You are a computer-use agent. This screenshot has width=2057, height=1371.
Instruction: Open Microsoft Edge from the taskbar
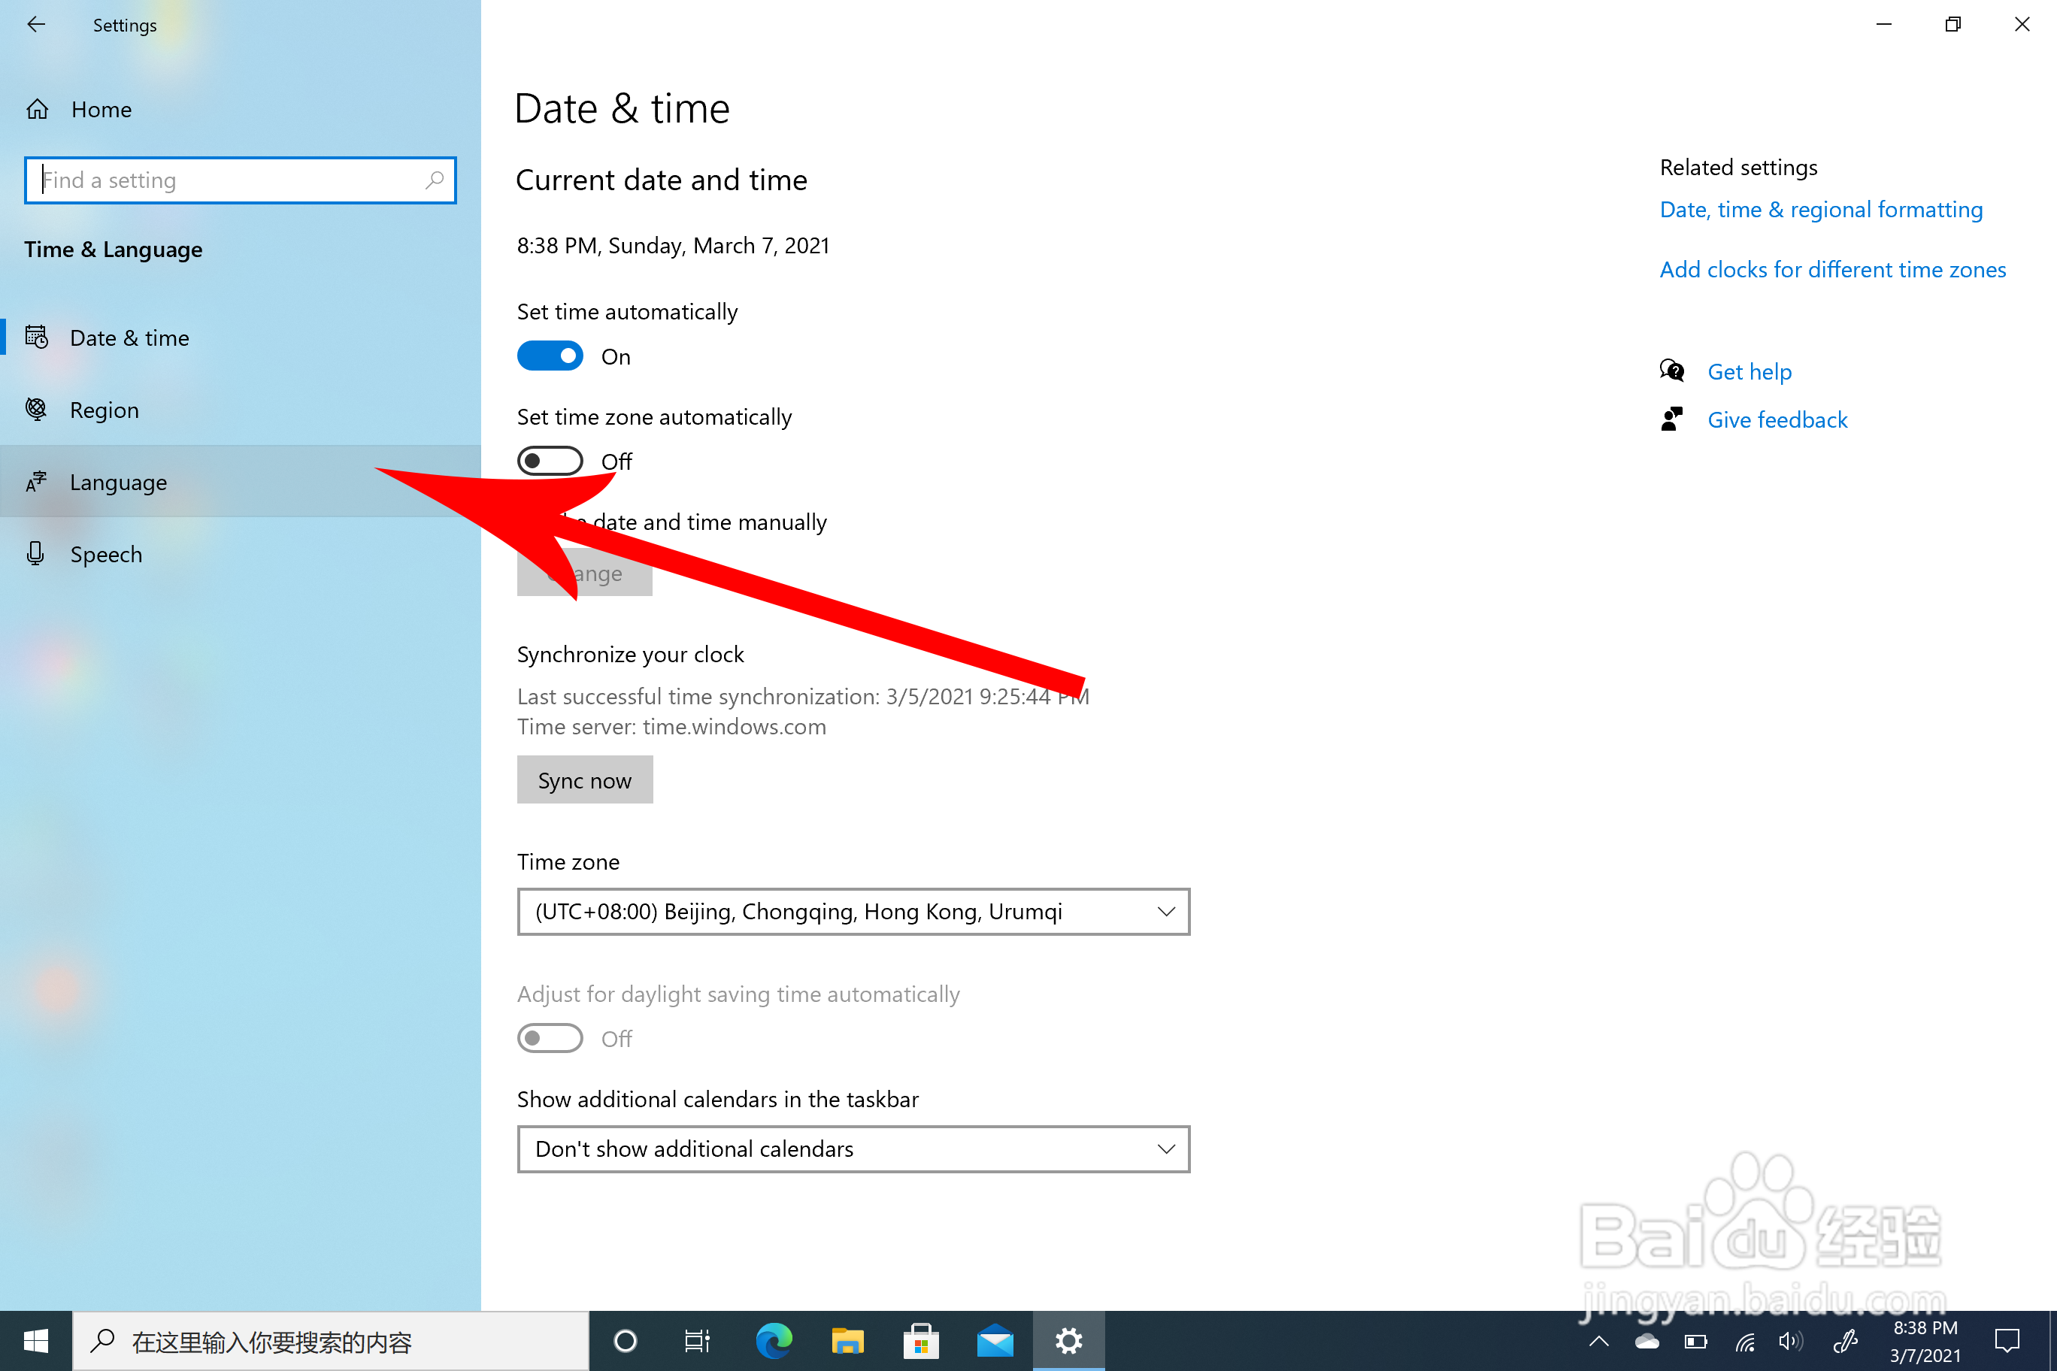click(x=773, y=1340)
